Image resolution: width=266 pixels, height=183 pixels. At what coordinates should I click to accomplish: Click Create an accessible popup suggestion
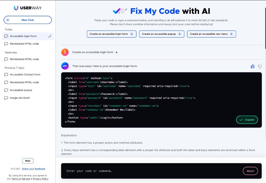click(x=162, y=34)
